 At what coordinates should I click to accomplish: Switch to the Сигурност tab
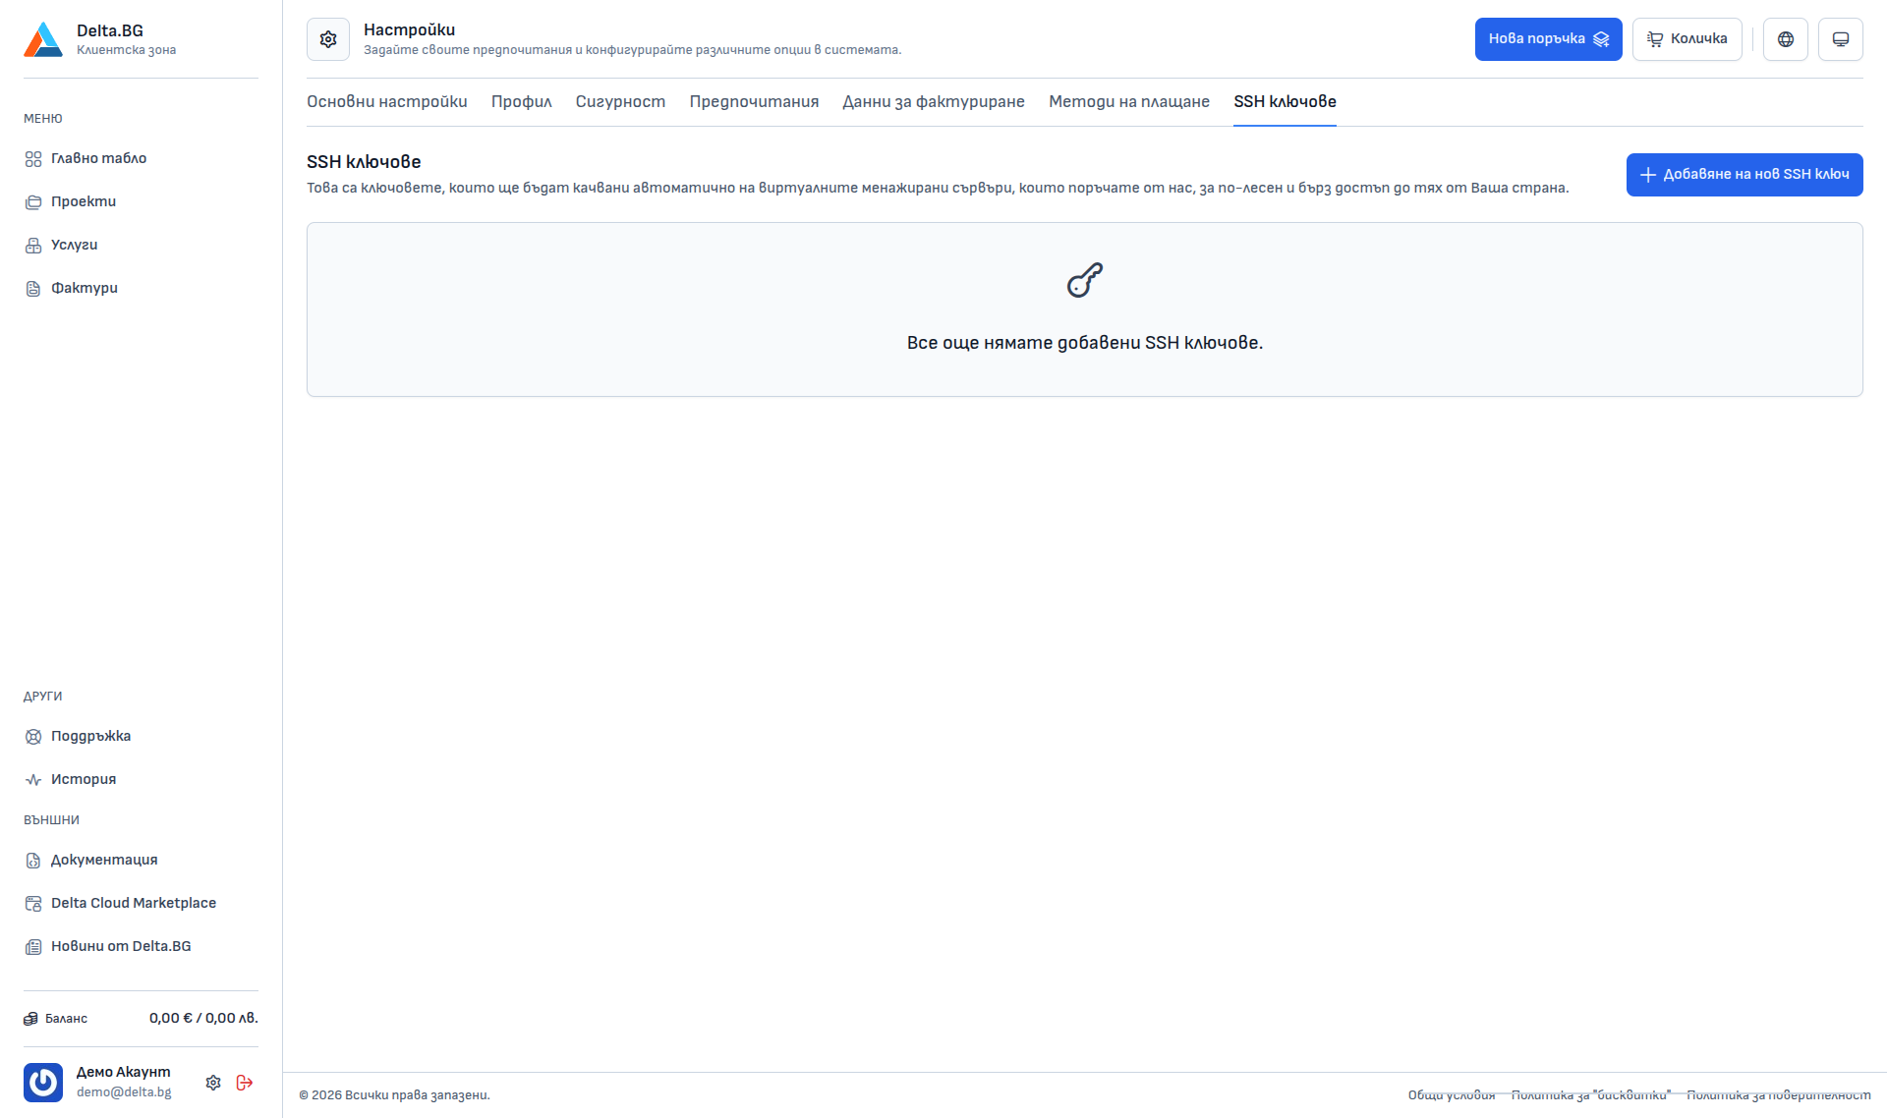pyautogui.click(x=620, y=102)
